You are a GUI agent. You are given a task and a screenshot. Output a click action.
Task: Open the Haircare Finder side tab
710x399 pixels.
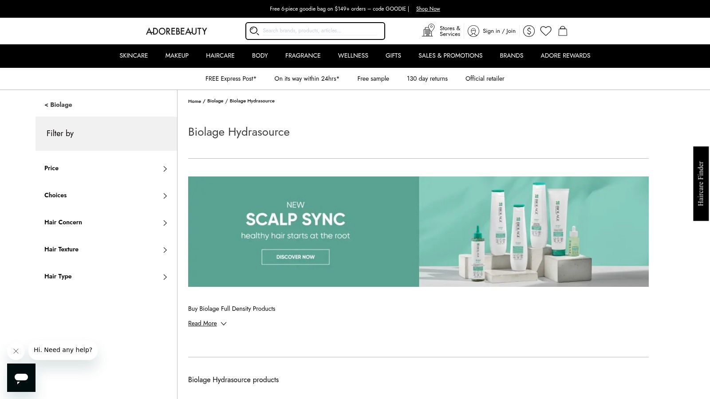coord(701,184)
